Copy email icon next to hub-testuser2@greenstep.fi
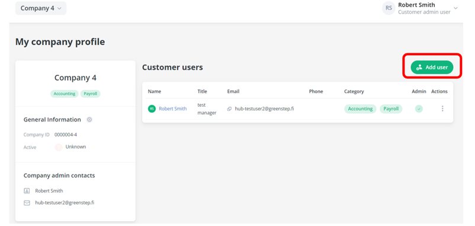Viewport: 475px width, 226px height. 229,109
